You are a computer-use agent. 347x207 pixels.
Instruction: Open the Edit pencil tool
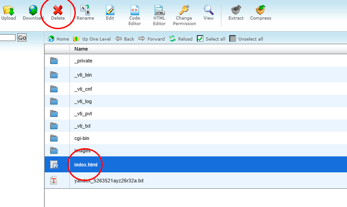pyautogui.click(x=110, y=10)
